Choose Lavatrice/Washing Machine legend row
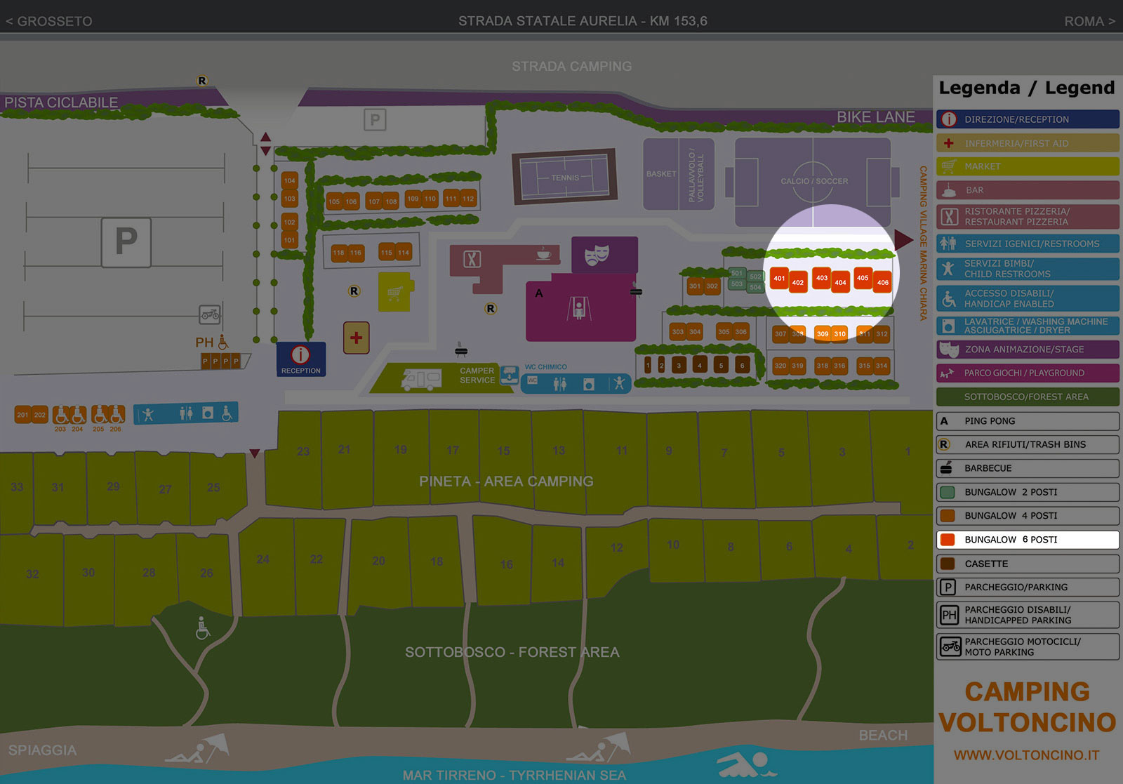This screenshot has height=784, width=1123. click(1028, 326)
